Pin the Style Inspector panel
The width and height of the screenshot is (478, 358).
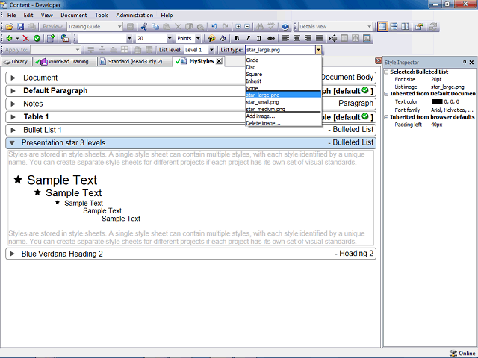(x=465, y=63)
